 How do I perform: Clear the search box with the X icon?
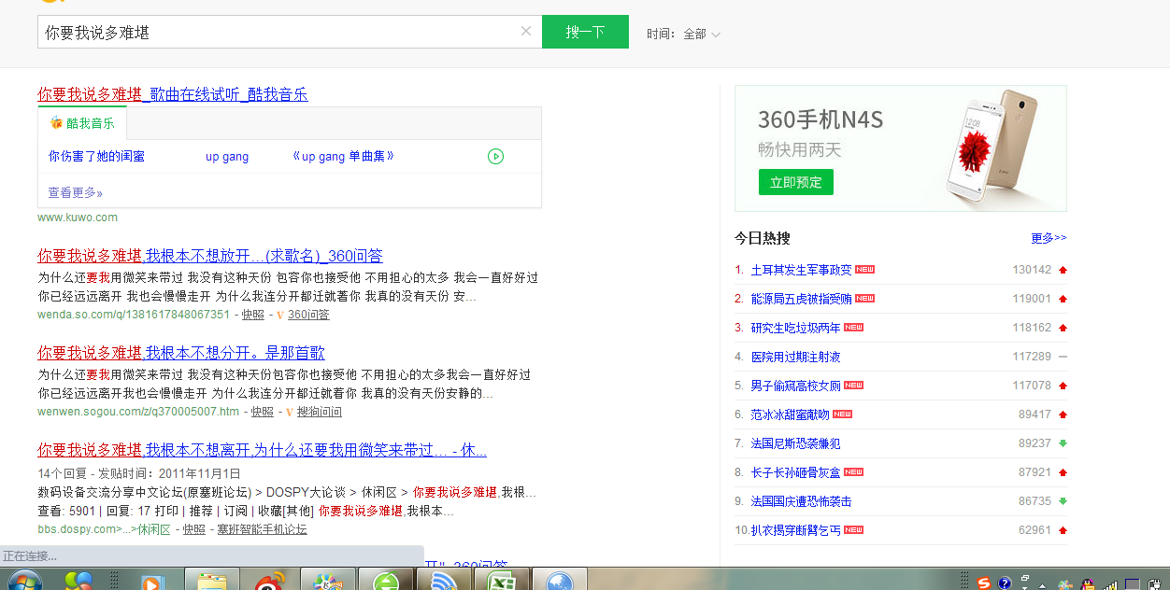click(x=526, y=31)
